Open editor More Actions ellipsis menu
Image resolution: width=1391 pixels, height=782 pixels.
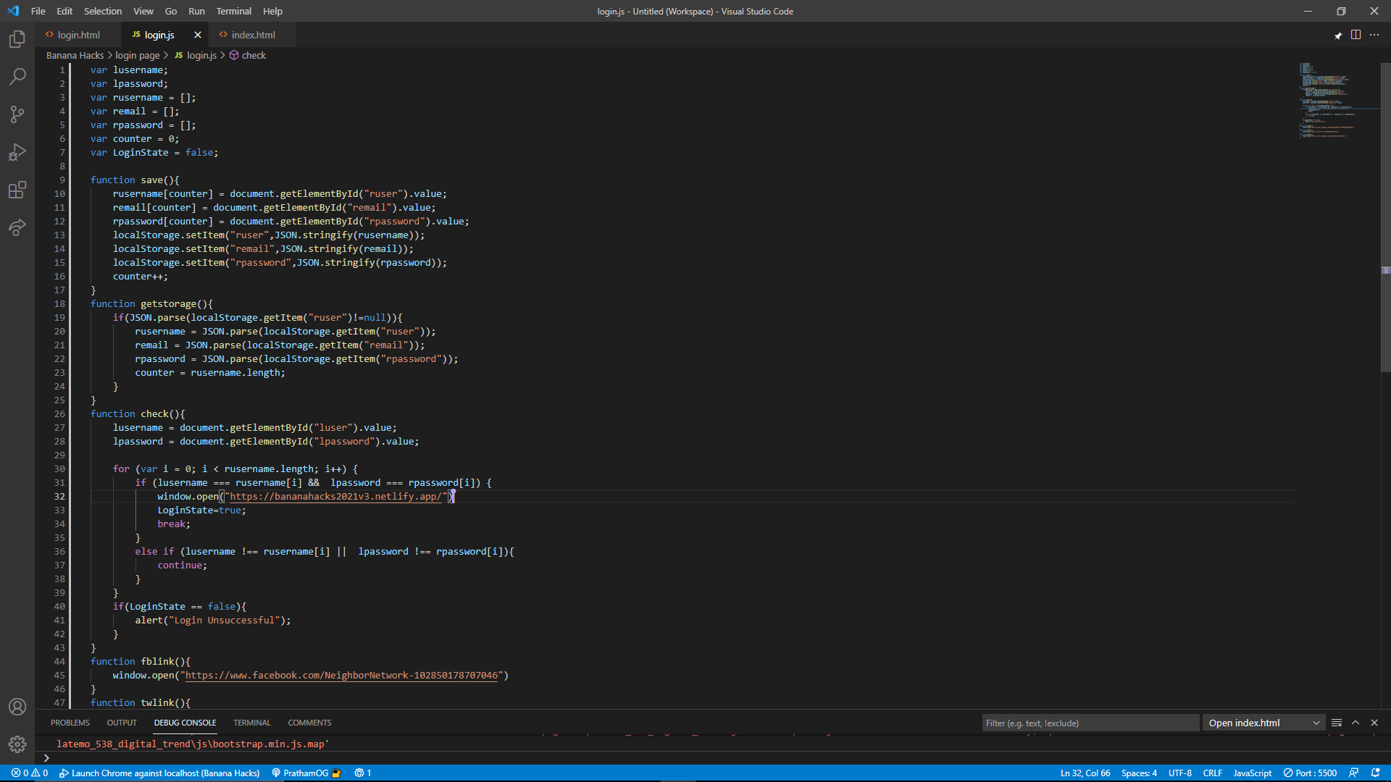1374,35
